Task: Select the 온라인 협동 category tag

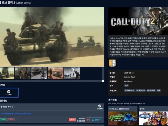Action: [151, 90]
